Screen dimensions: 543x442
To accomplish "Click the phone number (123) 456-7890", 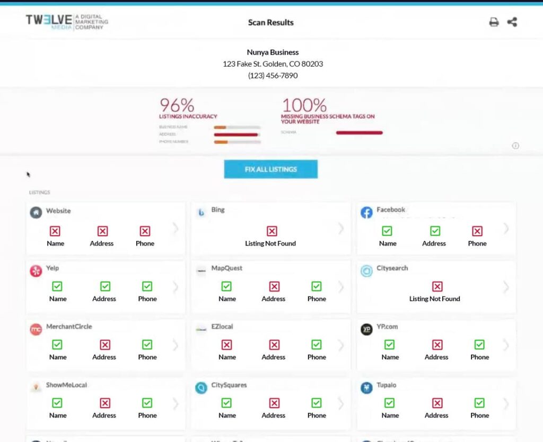I will [x=273, y=75].
